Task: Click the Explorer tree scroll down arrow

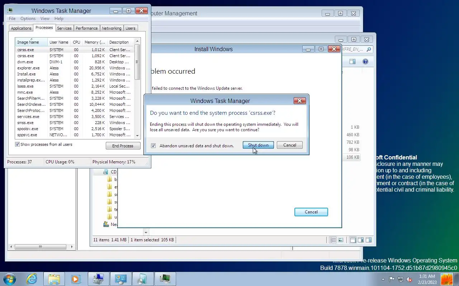Action: coord(146,232)
